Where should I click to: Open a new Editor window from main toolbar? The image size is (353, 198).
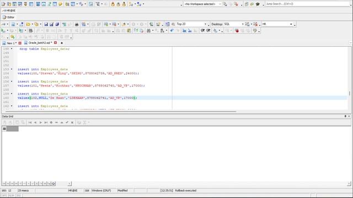tap(3, 4)
